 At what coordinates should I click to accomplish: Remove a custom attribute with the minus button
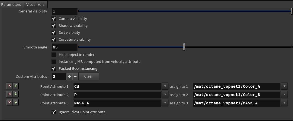coord(75,76)
